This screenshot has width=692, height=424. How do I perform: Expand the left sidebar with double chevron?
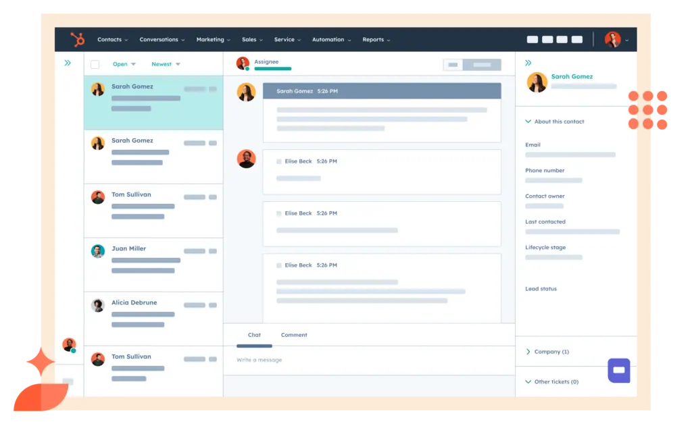tap(68, 63)
